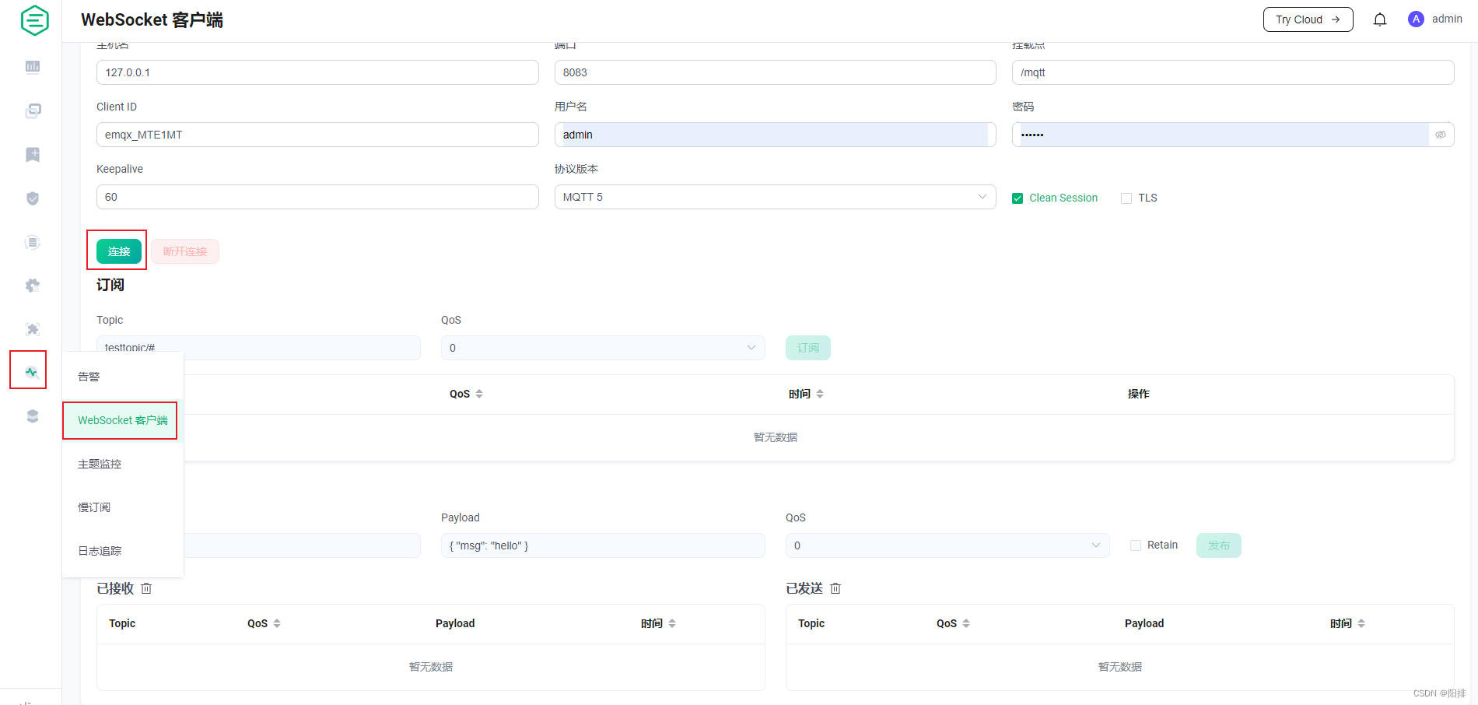
Task: Focus the port field 8083
Action: 775,72
